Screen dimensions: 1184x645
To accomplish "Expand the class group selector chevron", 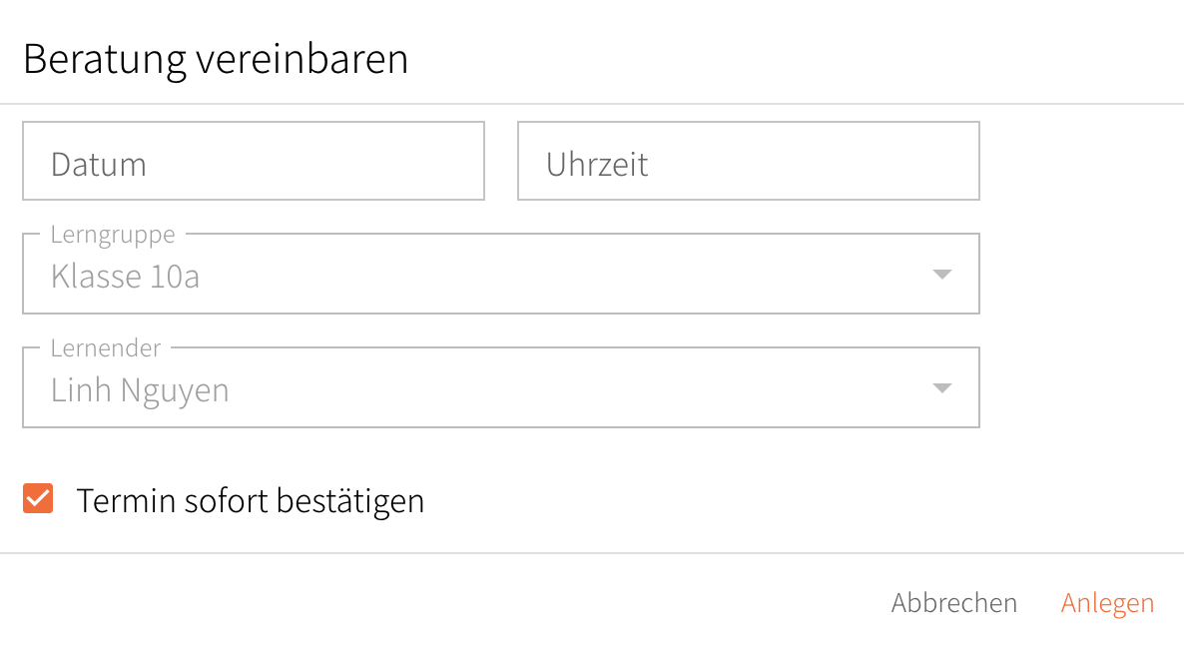I will pos(941,275).
